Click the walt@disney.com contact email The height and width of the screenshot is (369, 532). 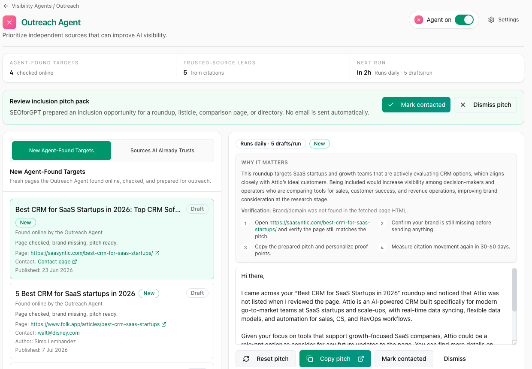pyautogui.click(x=59, y=333)
